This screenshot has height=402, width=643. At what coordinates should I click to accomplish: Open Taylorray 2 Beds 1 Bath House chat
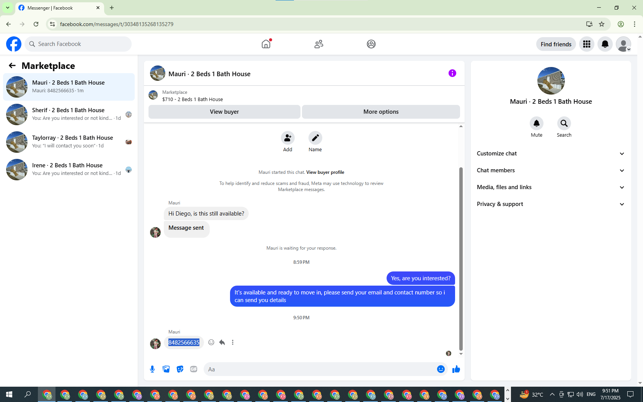(x=69, y=142)
